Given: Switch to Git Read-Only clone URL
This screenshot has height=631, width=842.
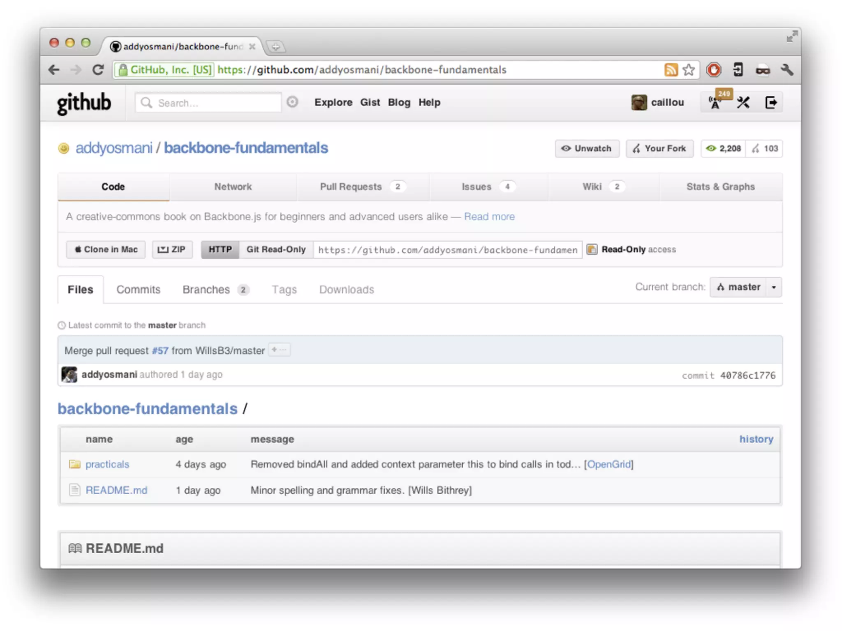Looking at the screenshot, I should pyautogui.click(x=276, y=249).
